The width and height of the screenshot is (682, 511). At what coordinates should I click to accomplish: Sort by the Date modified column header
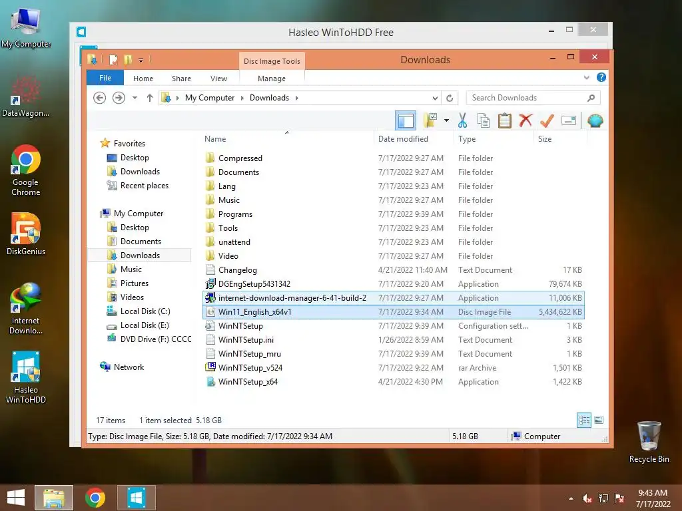(403, 138)
